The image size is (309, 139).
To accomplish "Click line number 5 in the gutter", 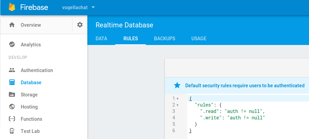I will tap(174, 124).
